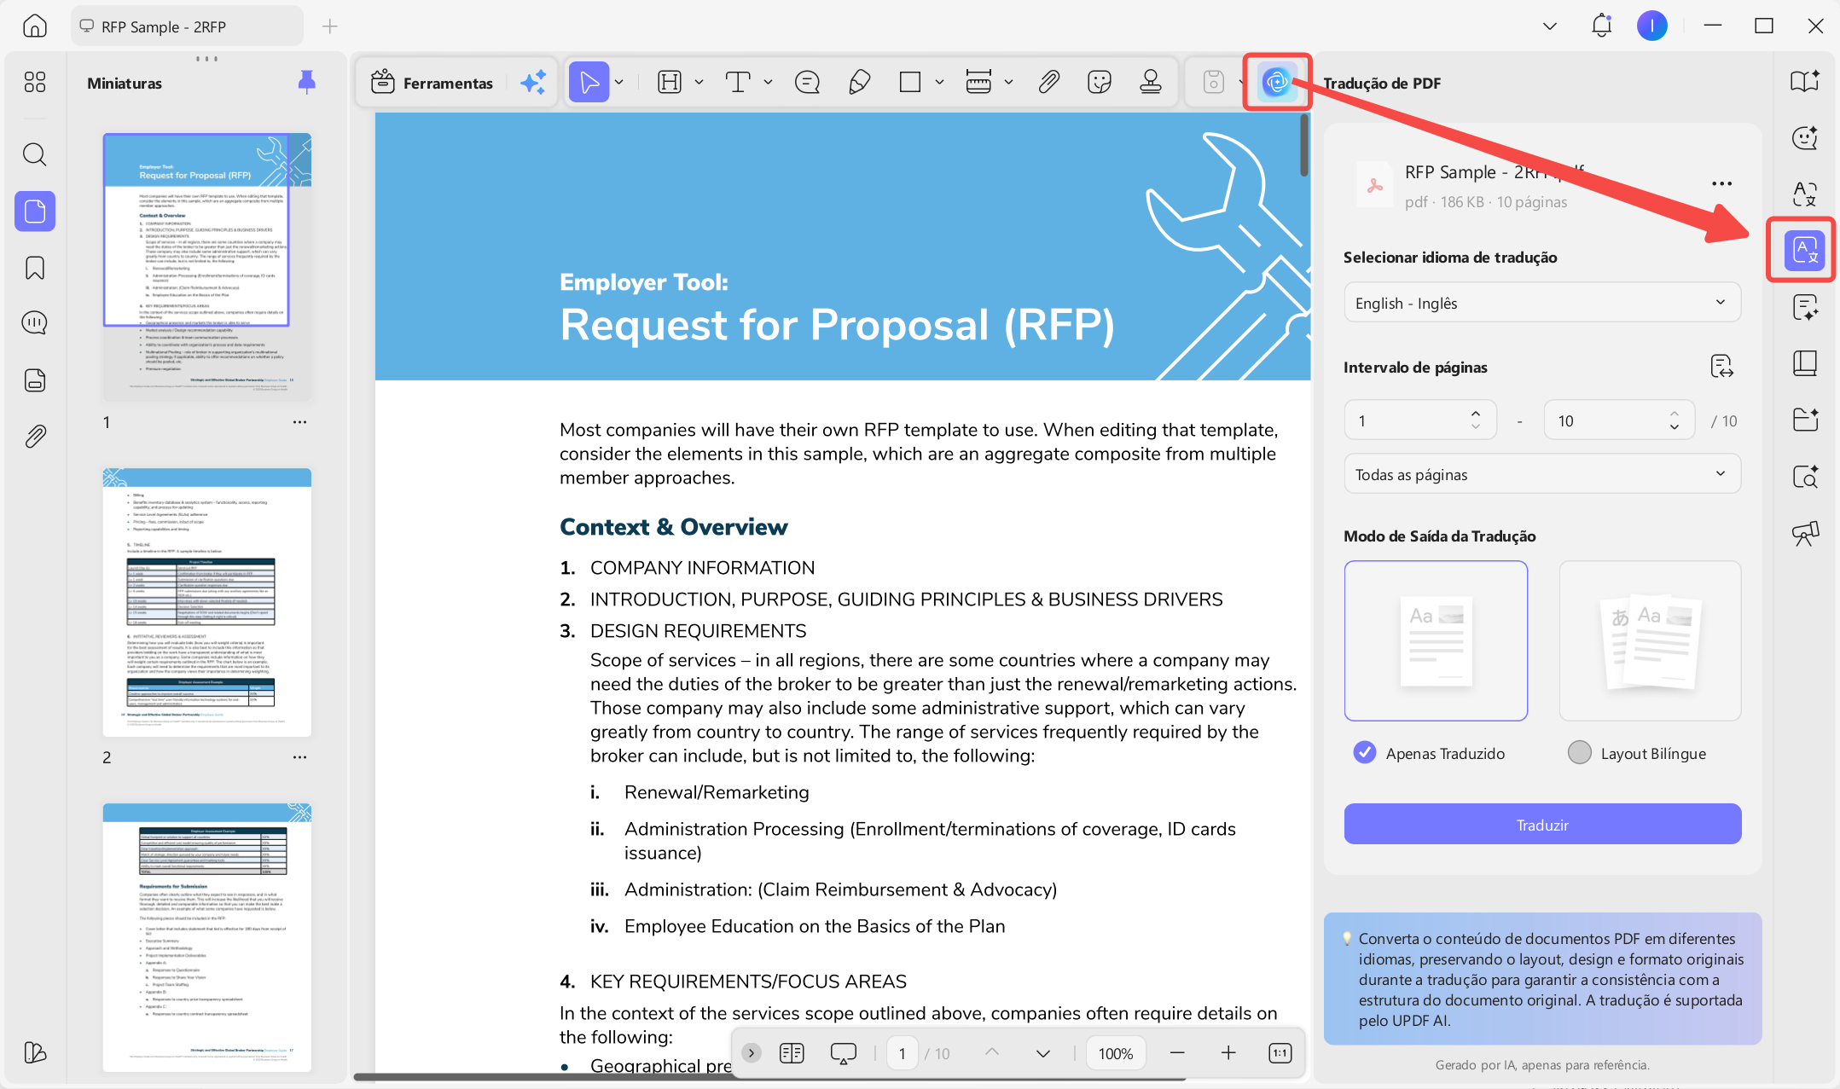Open the bookmarks panel icon
1840x1089 pixels.
point(35,268)
